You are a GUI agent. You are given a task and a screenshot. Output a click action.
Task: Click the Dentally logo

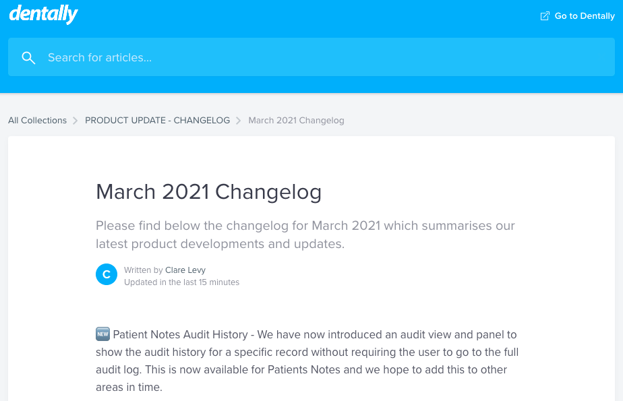click(43, 14)
